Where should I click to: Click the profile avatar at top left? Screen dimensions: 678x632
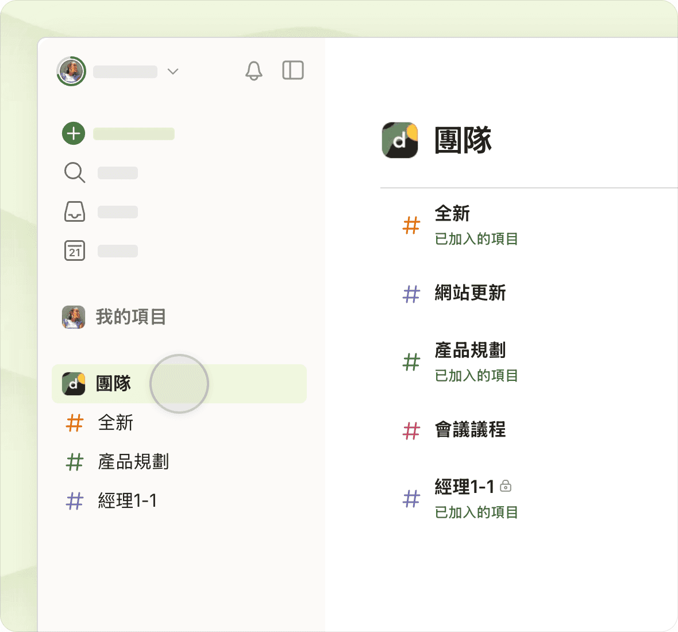[x=71, y=71]
